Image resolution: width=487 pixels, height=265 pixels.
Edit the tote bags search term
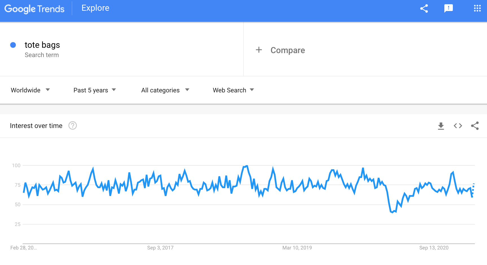(x=42, y=45)
